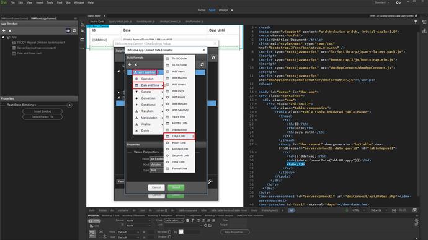Viewport: 428px width, 240px height.
Task: Refresh the App Structure panel
Action: point(74,30)
